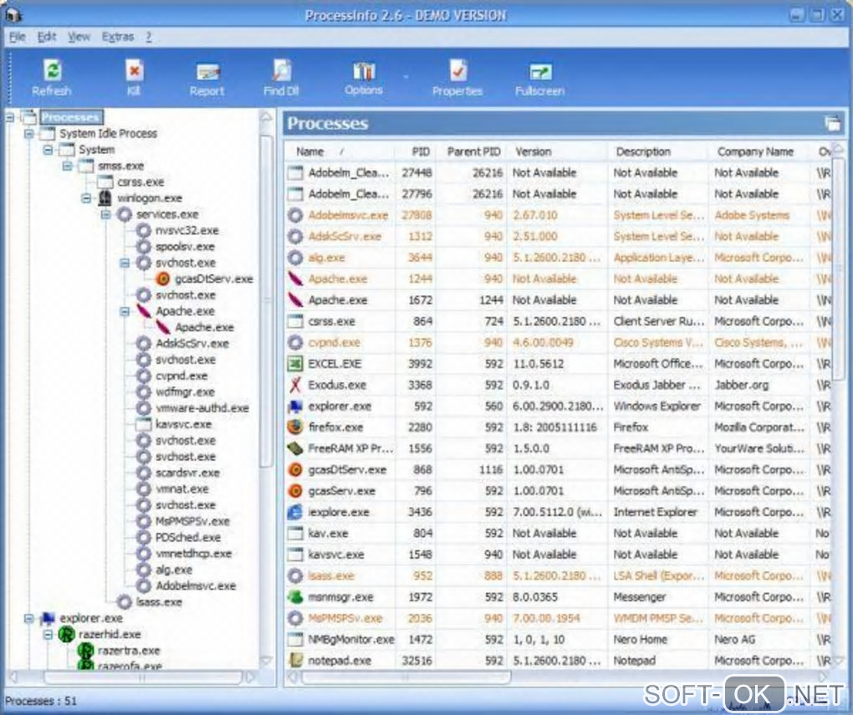
Task: Sort by the Version column header
Action: 557,152
